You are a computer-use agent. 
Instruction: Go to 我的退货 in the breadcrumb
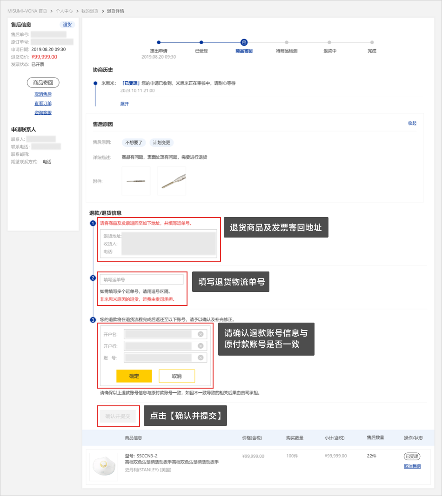(x=90, y=11)
